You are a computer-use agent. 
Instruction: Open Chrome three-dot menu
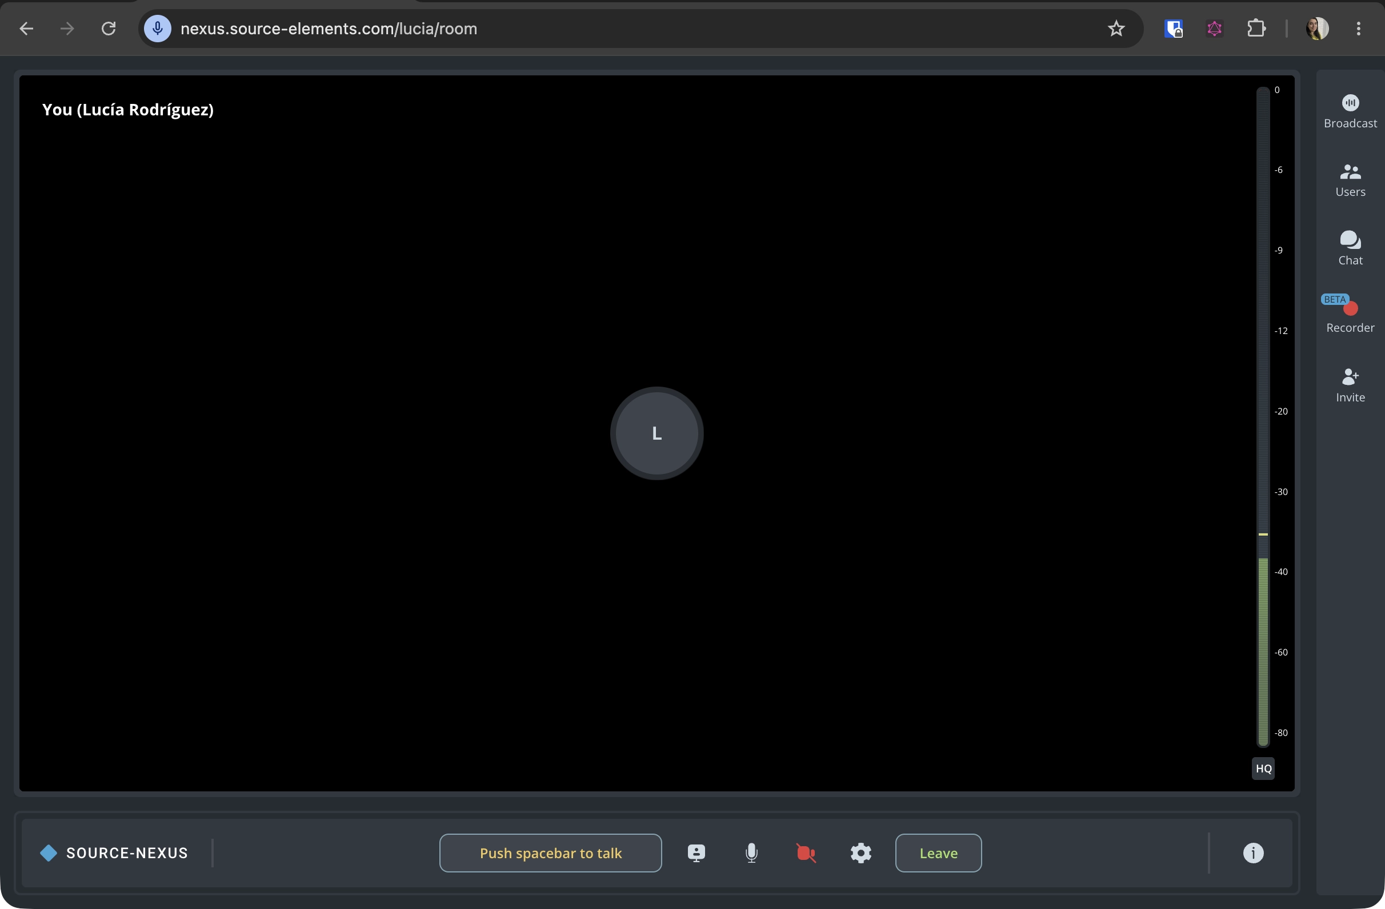(1358, 29)
